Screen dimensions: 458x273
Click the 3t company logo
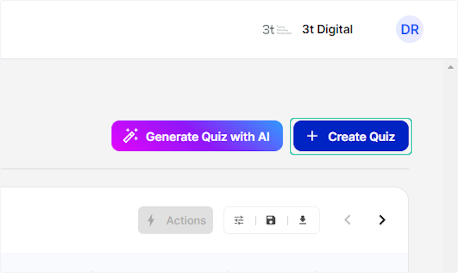[277, 29]
